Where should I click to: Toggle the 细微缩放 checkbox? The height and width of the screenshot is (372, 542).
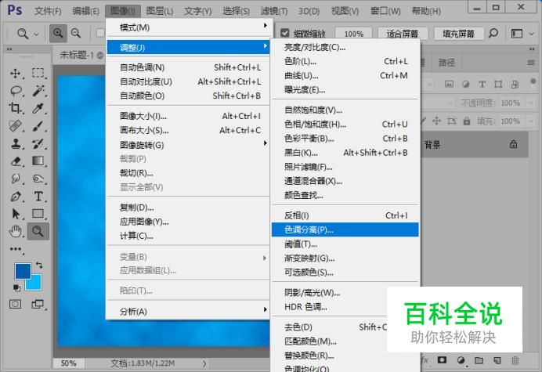[x=284, y=33]
